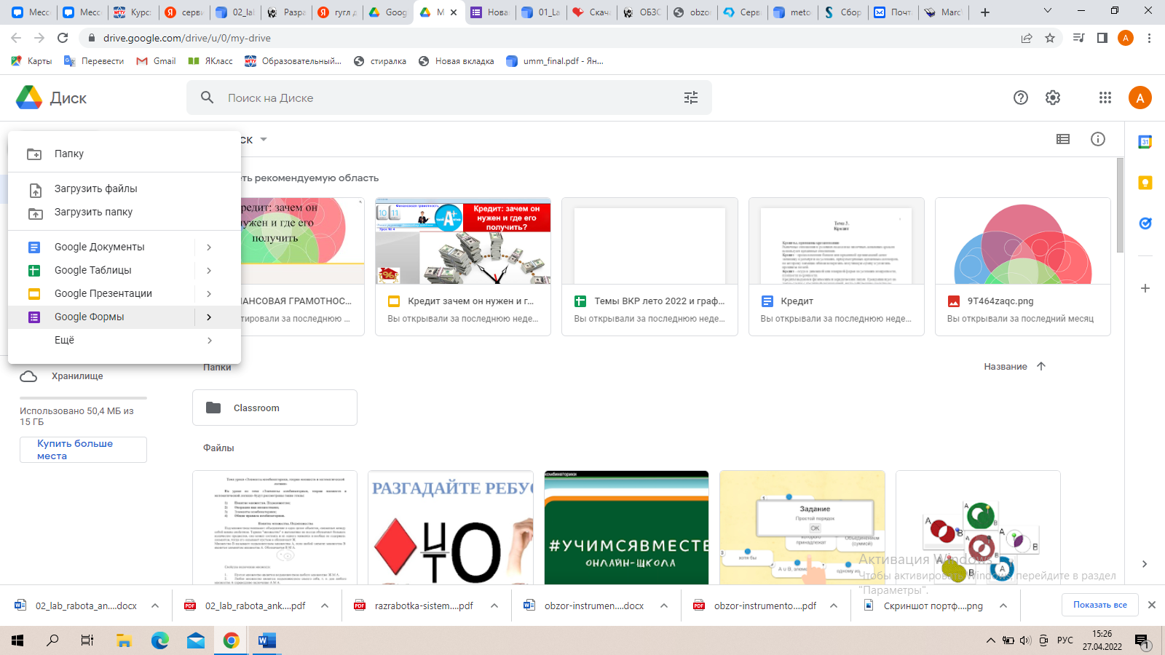Viewport: 1165px width, 655px height.
Task: Open browser side panel icon
Action: pos(1102,38)
